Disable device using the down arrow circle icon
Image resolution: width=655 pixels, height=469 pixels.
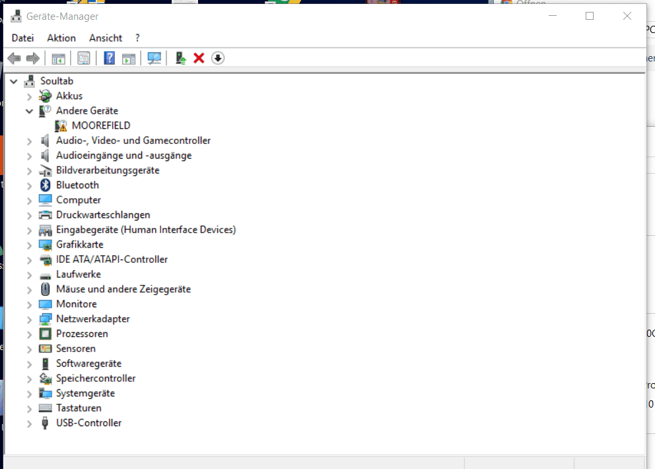click(x=218, y=58)
